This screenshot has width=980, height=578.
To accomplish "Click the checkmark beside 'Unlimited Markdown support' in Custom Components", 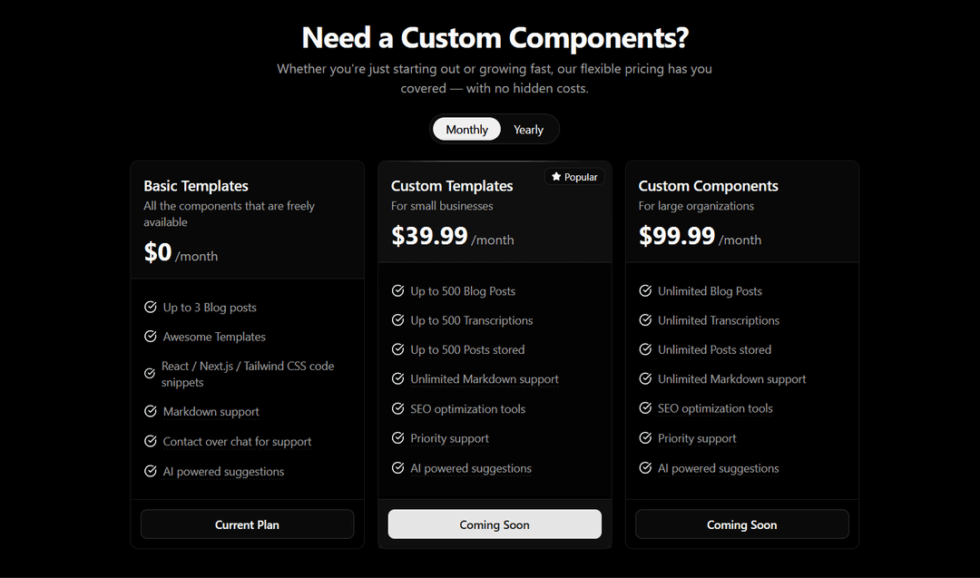I will click(645, 378).
